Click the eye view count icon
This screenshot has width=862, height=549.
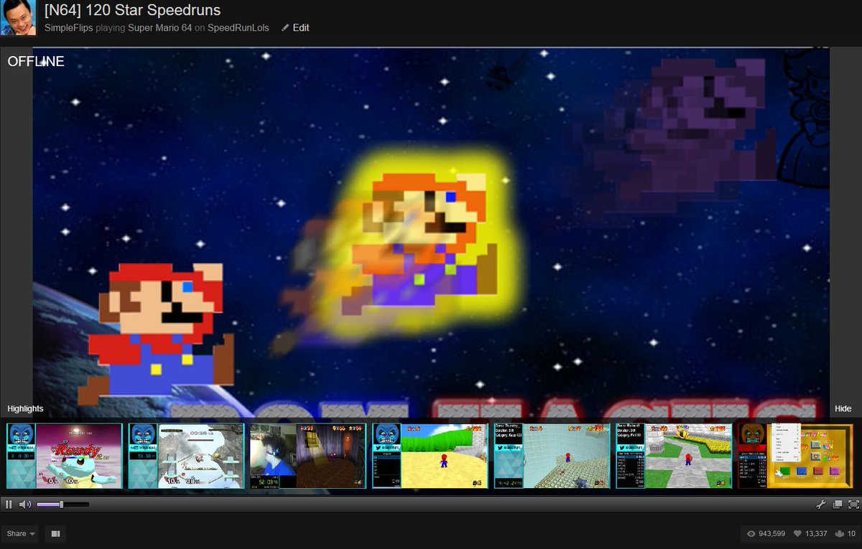751,534
